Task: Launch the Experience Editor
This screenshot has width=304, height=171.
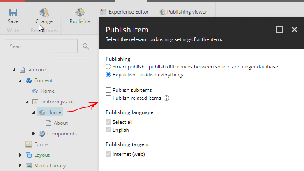Action: pyautogui.click(x=129, y=12)
